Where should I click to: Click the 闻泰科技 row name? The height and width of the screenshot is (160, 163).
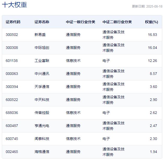(42, 139)
